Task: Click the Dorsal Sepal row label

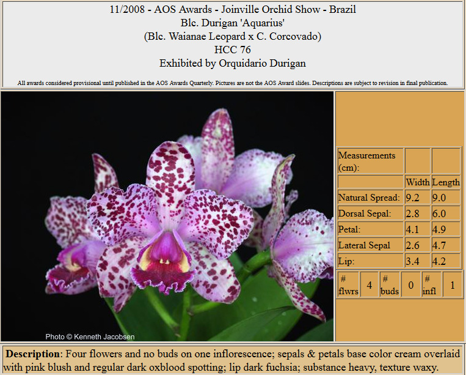Action: tap(365, 213)
